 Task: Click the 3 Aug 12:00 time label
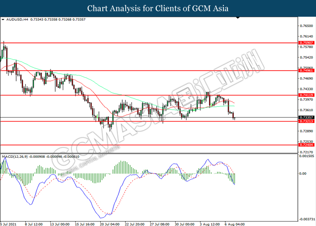tap(209, 224)
